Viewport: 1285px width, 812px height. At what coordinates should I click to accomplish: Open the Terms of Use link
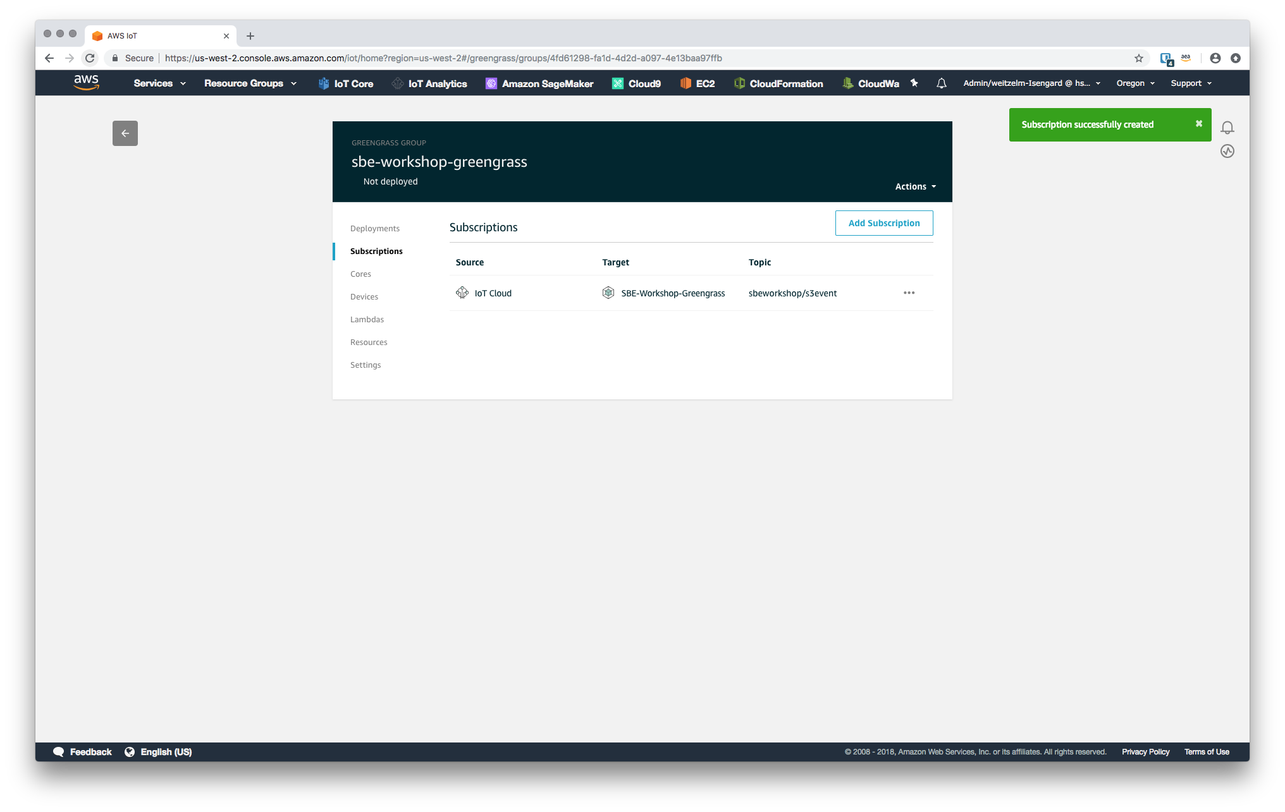click(x=1207, y=751)
